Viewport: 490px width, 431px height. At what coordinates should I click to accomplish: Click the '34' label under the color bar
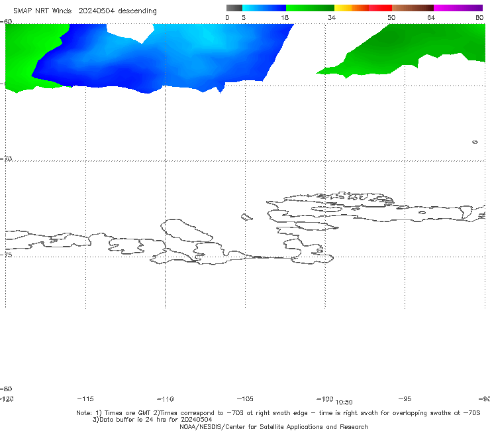coord(332,18)
